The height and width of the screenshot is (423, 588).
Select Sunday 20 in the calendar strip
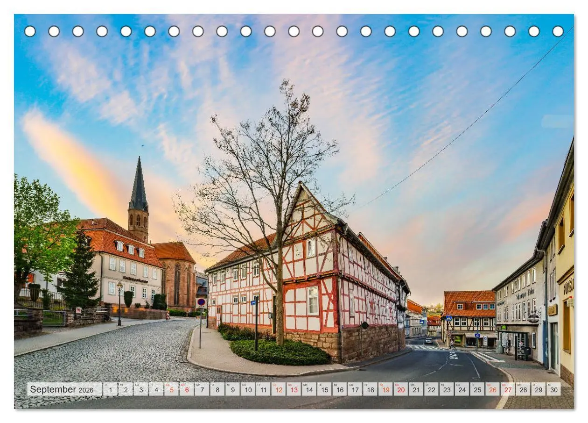pyautogui.click(x=400, y=389)
